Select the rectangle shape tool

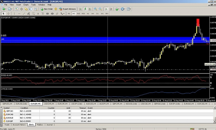(48, 14)
